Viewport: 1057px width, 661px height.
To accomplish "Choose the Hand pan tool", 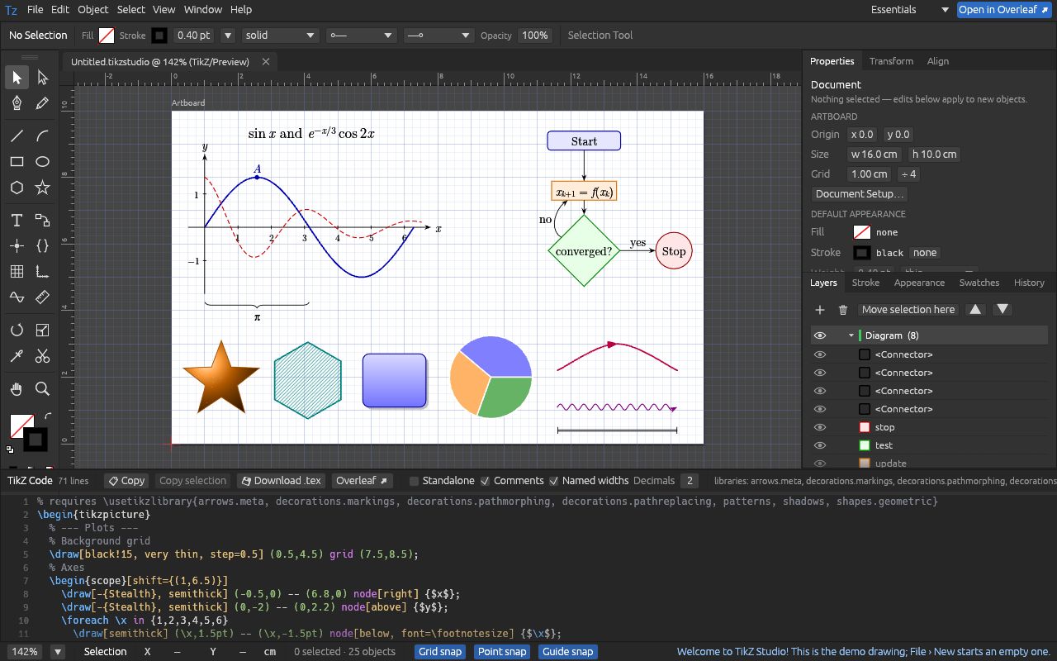I will point(17,389).
